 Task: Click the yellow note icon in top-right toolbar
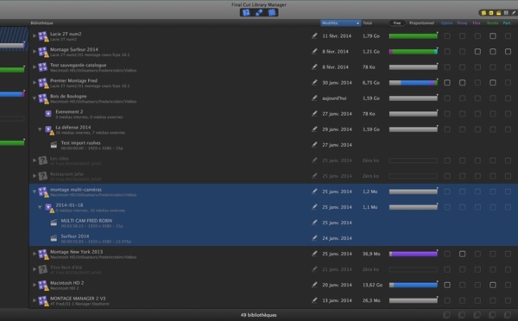(x=483, y=13)
